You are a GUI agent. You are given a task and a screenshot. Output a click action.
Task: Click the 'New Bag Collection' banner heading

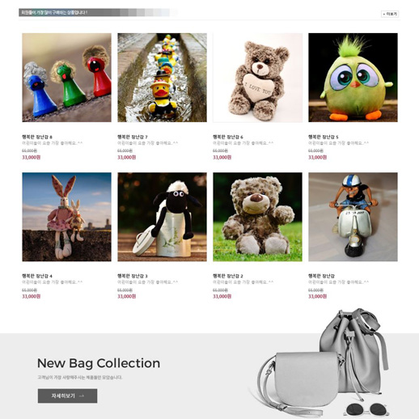point(99,363)
